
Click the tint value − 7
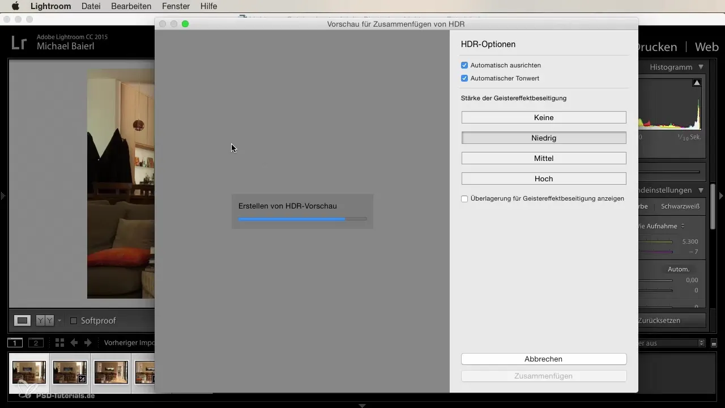point(692,252)
